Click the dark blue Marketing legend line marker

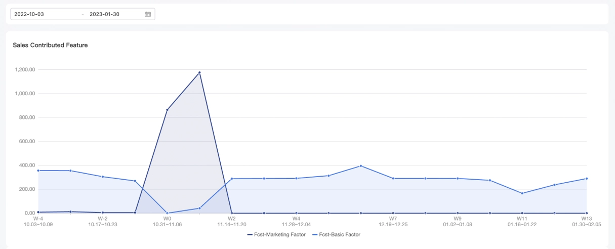click(250, 235)
